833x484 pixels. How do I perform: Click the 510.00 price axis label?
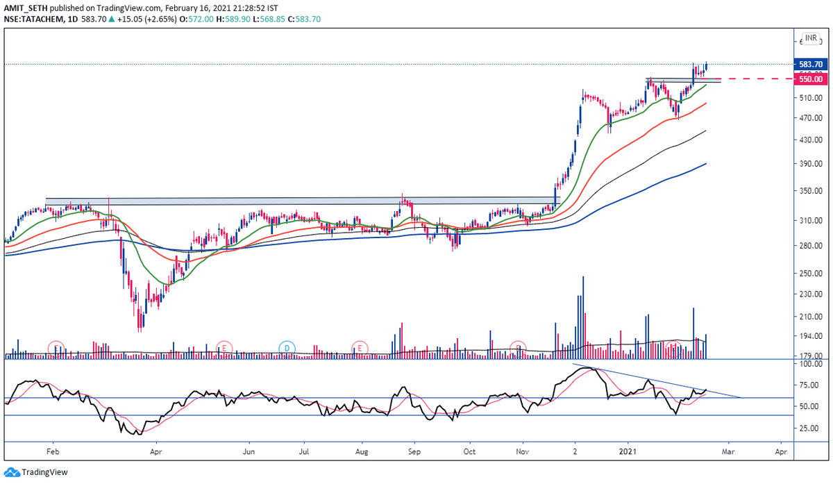click(x=810, y=98)
